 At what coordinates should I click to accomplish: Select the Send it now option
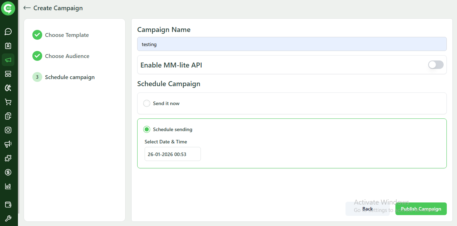(x=146, y=103)
